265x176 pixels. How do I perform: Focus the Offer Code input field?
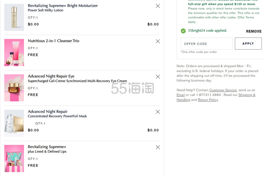tap(206, 43)
